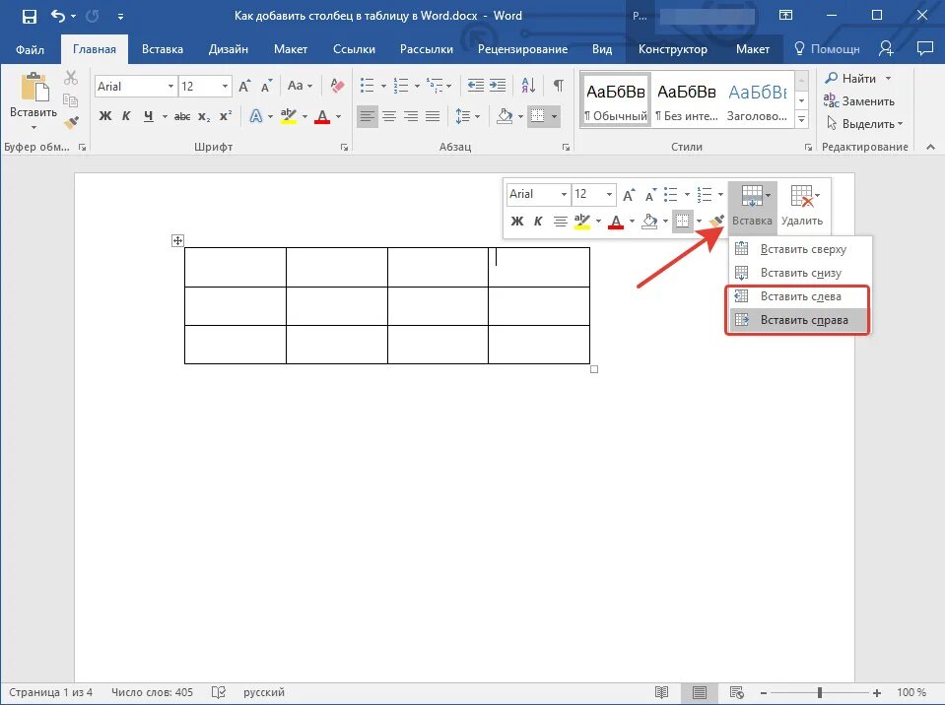945x705 pixels.
Task: Expand the Styles gallery more arrow
Action: pyautogui.click(x=801, y=120)
